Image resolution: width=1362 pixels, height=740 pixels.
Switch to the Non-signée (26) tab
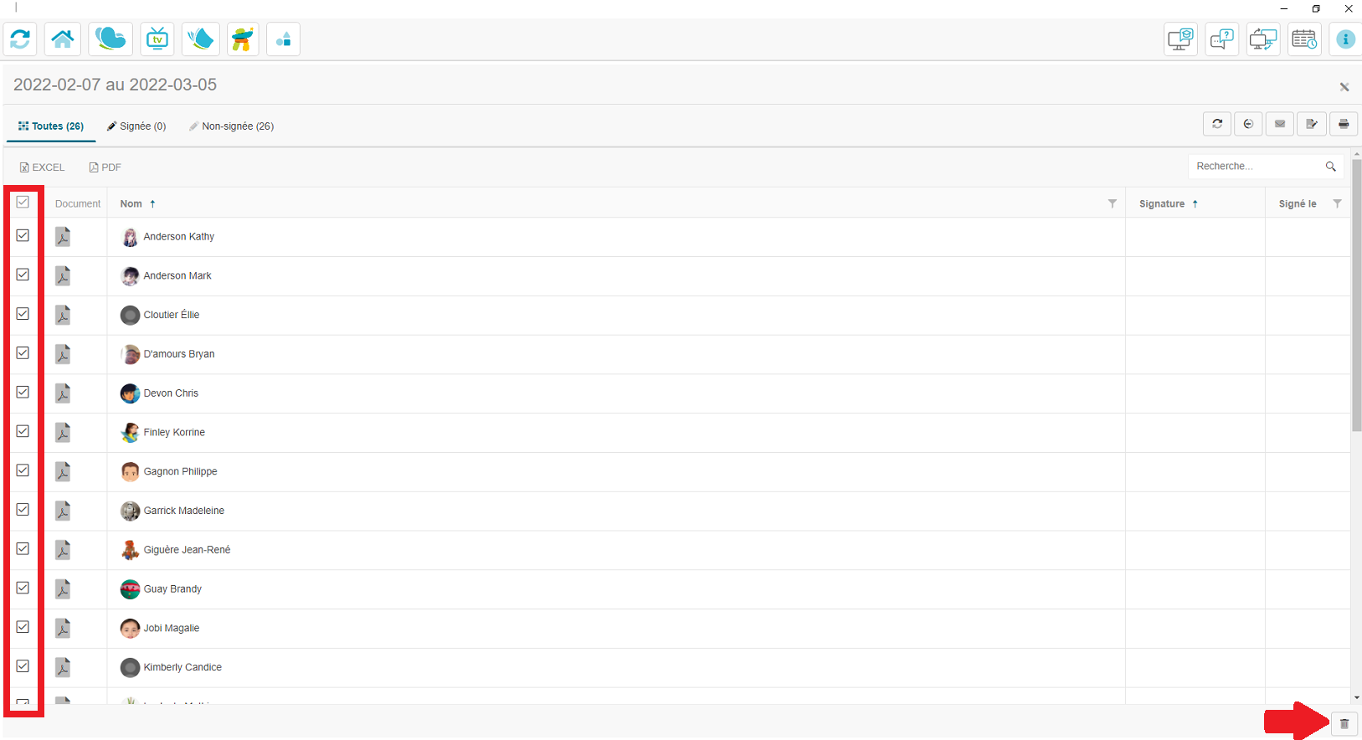click(232, 126)
